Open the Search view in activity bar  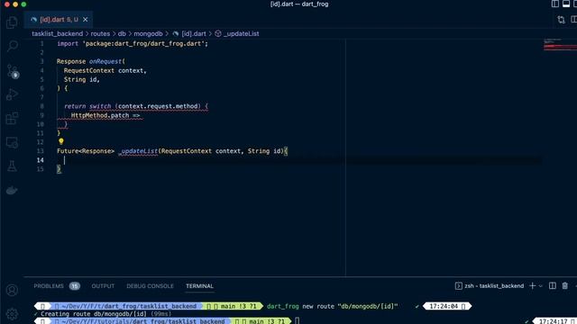tap(12, 46)
